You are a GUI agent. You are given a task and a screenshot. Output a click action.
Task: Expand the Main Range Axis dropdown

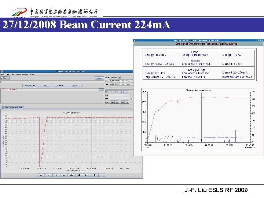[113, 92]
